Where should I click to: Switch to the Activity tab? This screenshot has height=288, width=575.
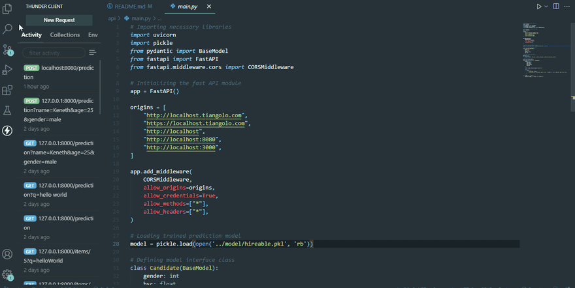(x=31, y=35)
